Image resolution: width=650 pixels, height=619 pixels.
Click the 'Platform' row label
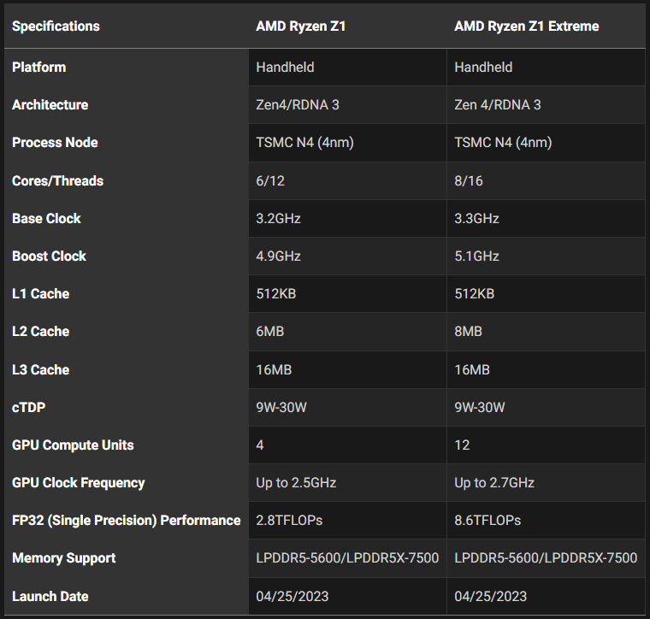click(x=39, y=68)
